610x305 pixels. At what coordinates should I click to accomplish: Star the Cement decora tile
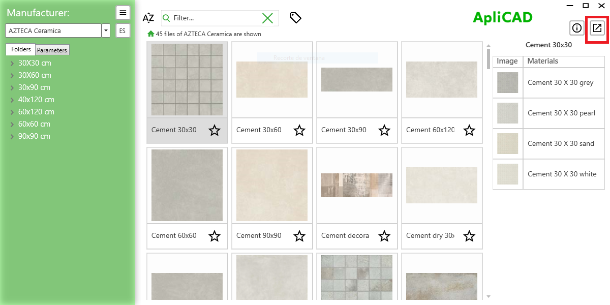click(384, 236)
